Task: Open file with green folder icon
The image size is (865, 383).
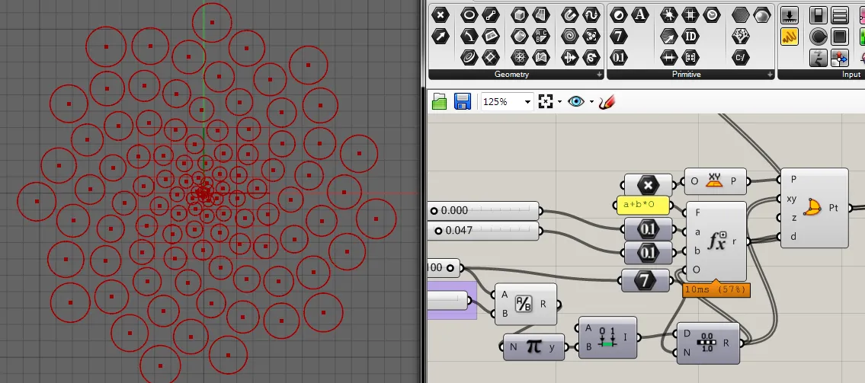Action: (439, 101)
